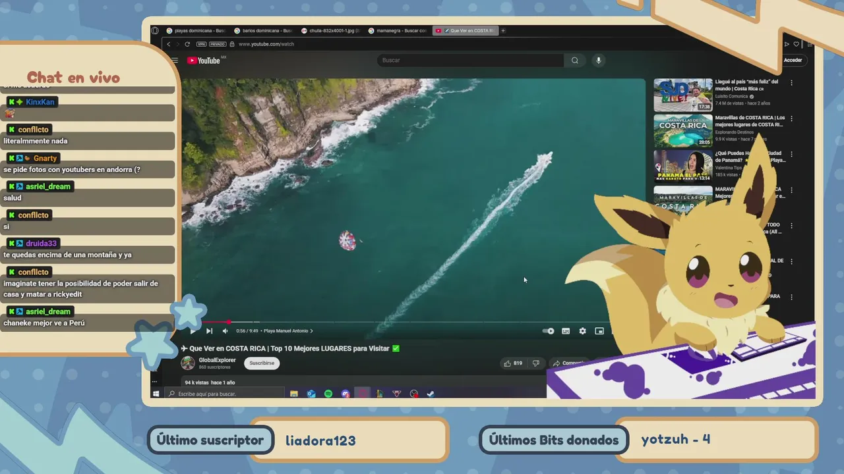Click the heart bookmark icon in toolbar

(x=797, y=44)
